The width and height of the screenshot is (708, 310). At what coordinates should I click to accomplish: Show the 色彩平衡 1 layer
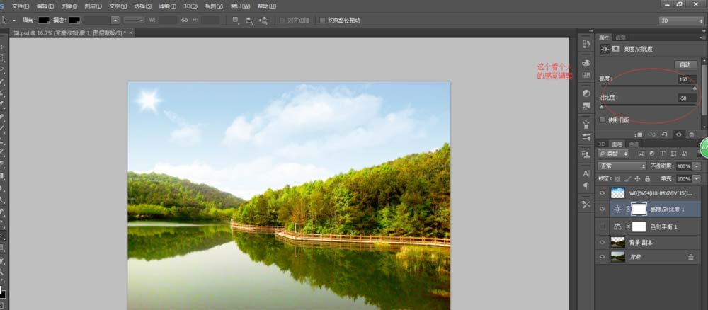(601, 226)
